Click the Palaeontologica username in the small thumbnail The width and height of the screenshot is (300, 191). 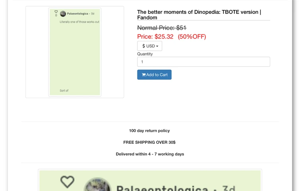click(x=77, y=14)
